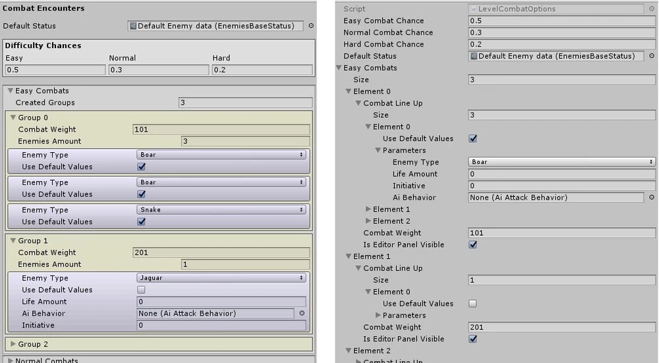Open object picker for Ai Behavior under Parameters
This screenshot has height=363, width=659.
(651, 198)
